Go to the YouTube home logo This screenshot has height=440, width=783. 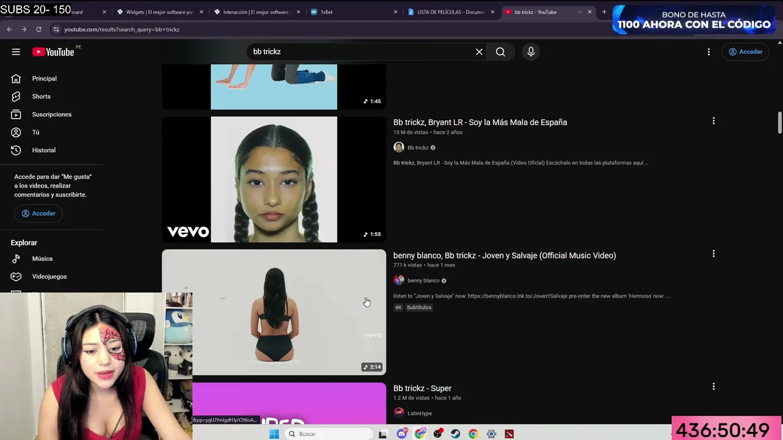pos(53,52)
